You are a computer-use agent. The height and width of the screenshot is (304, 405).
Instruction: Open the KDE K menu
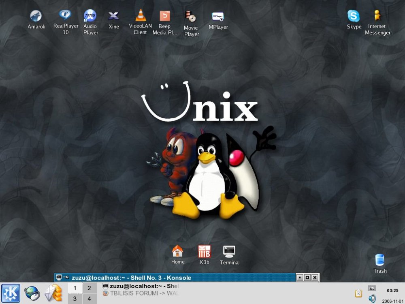coord(11,293)
